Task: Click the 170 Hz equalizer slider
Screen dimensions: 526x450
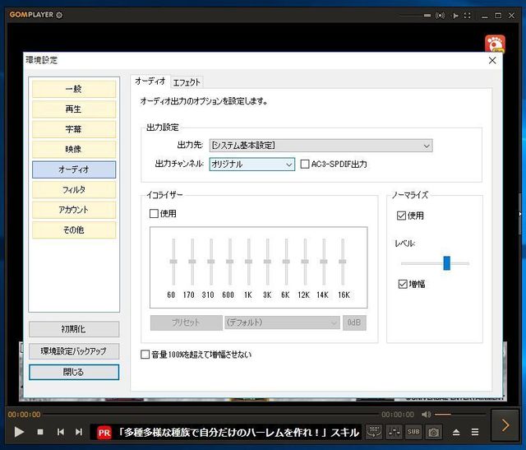Action: pos(192,262)
